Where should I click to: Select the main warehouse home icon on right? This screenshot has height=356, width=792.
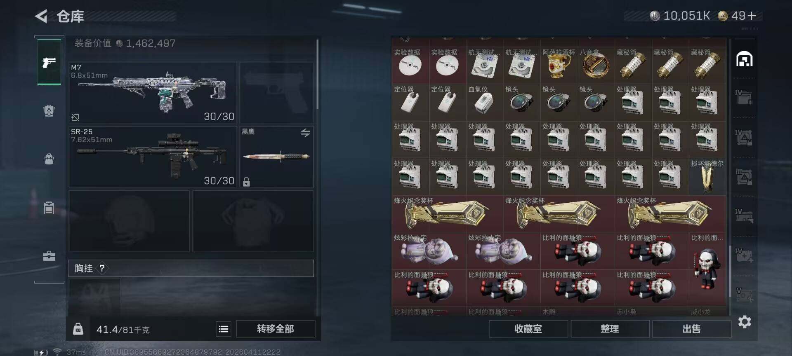click(x=745, y=59)
